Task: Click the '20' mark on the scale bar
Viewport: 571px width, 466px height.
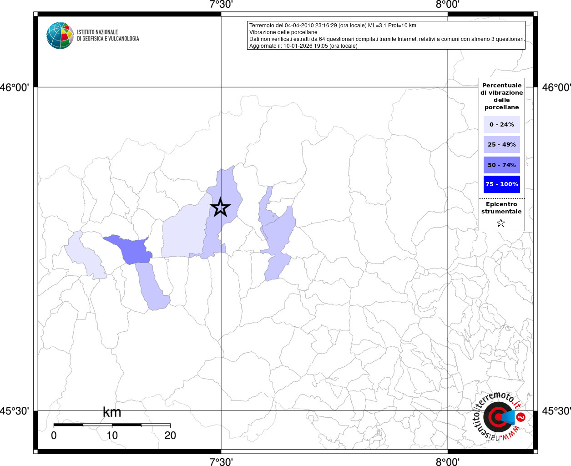Action: click(x=170, y=436)
